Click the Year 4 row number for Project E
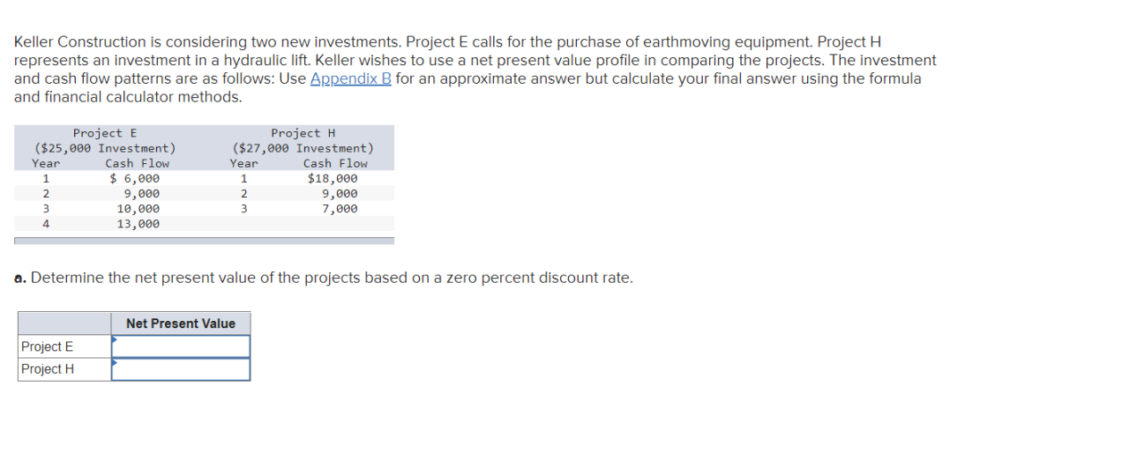The width and height of the screenshot is (1129, 469). point(46,224)
